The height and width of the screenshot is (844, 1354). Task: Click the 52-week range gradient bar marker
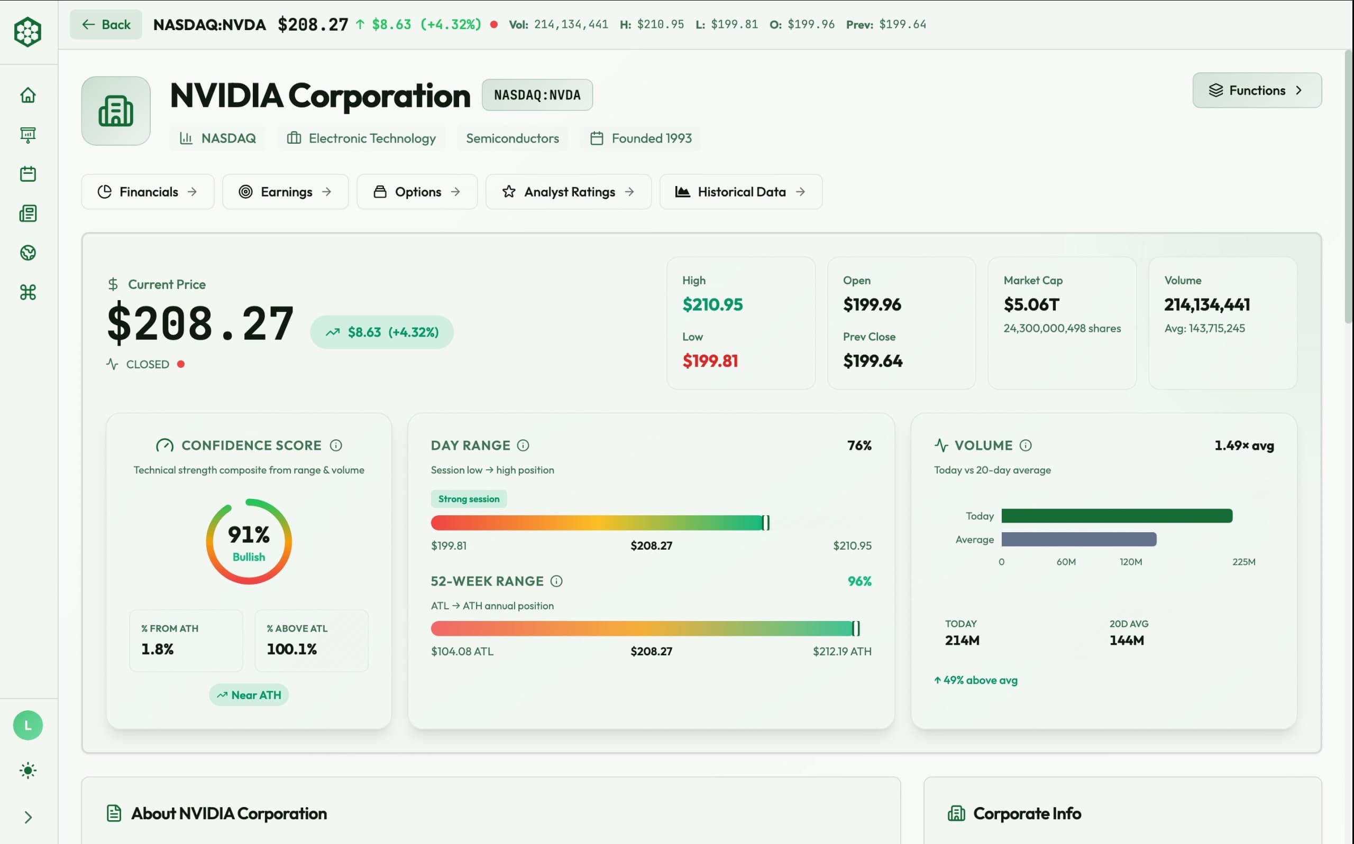856,628
